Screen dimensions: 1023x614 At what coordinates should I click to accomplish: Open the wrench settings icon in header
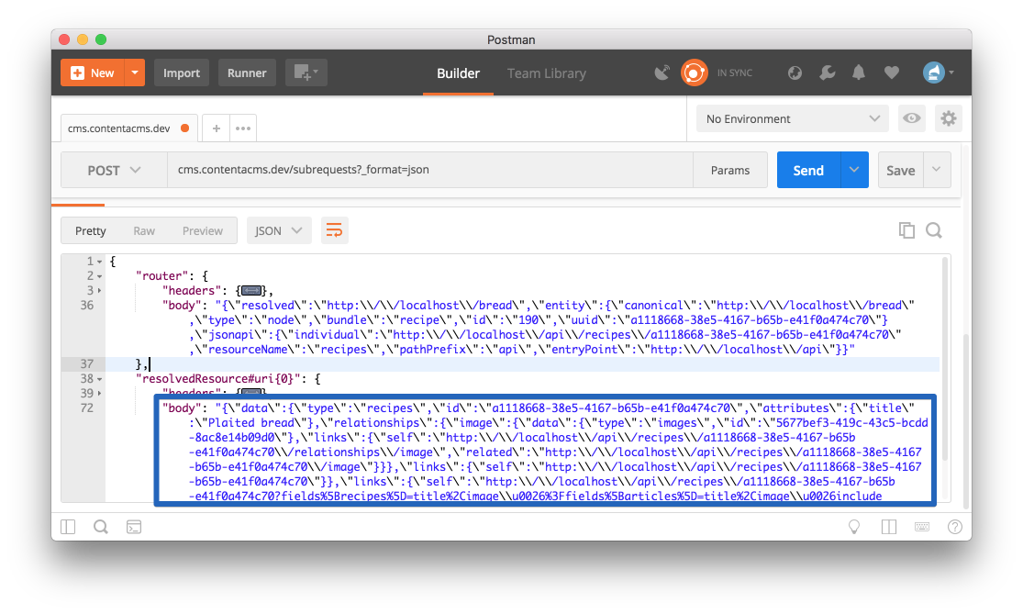(828, 73)
